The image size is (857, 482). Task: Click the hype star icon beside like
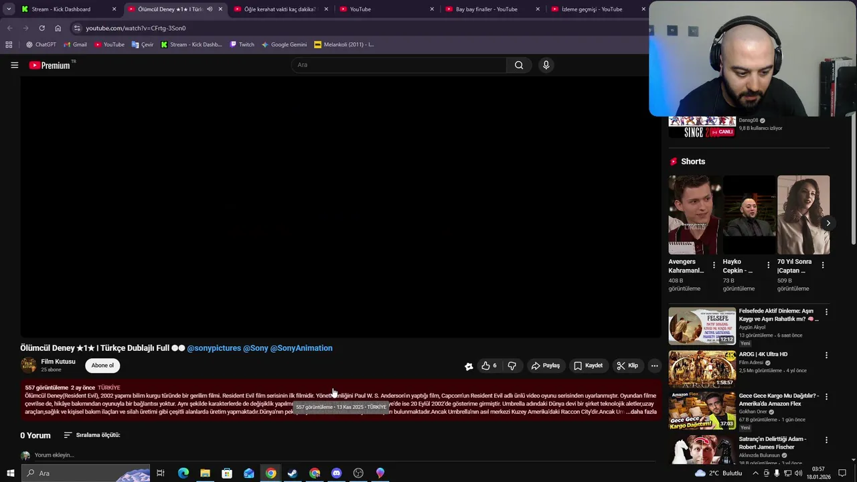[469, 366]
